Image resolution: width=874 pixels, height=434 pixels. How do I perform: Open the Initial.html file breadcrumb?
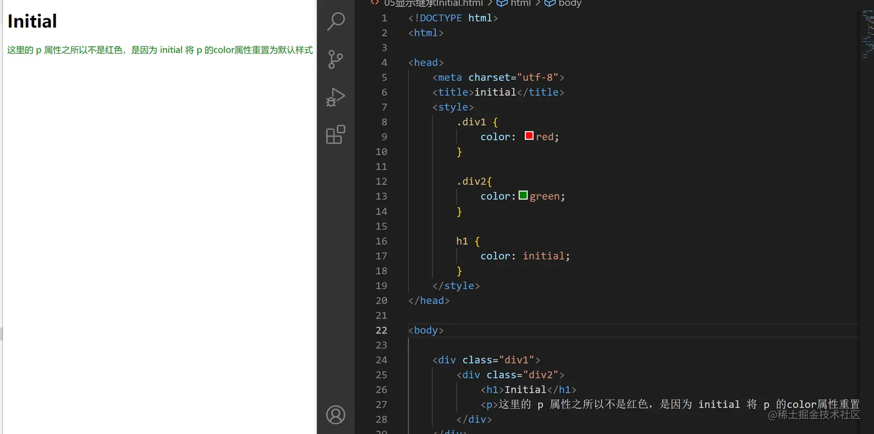(x=427, y=3)
